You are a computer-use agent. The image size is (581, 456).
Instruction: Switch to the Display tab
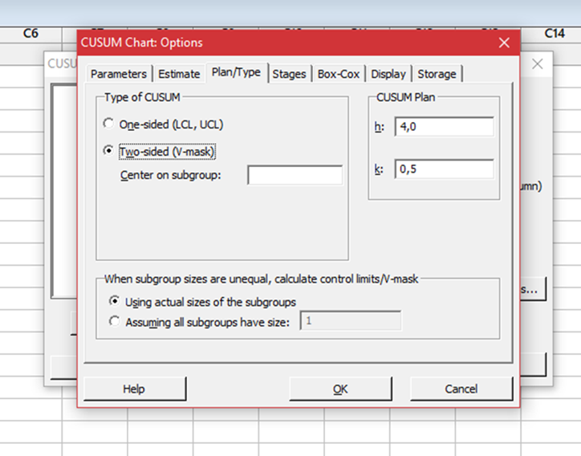[388, 74]
